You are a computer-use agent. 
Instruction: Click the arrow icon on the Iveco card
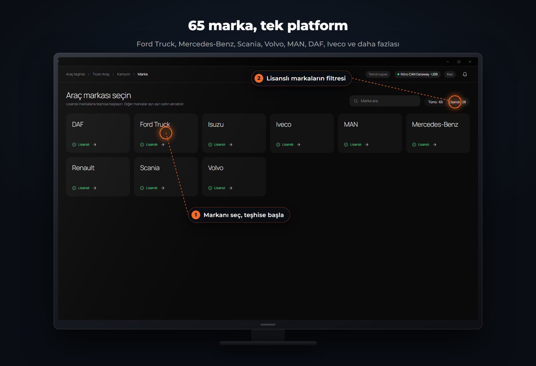[x=299, y=144]
